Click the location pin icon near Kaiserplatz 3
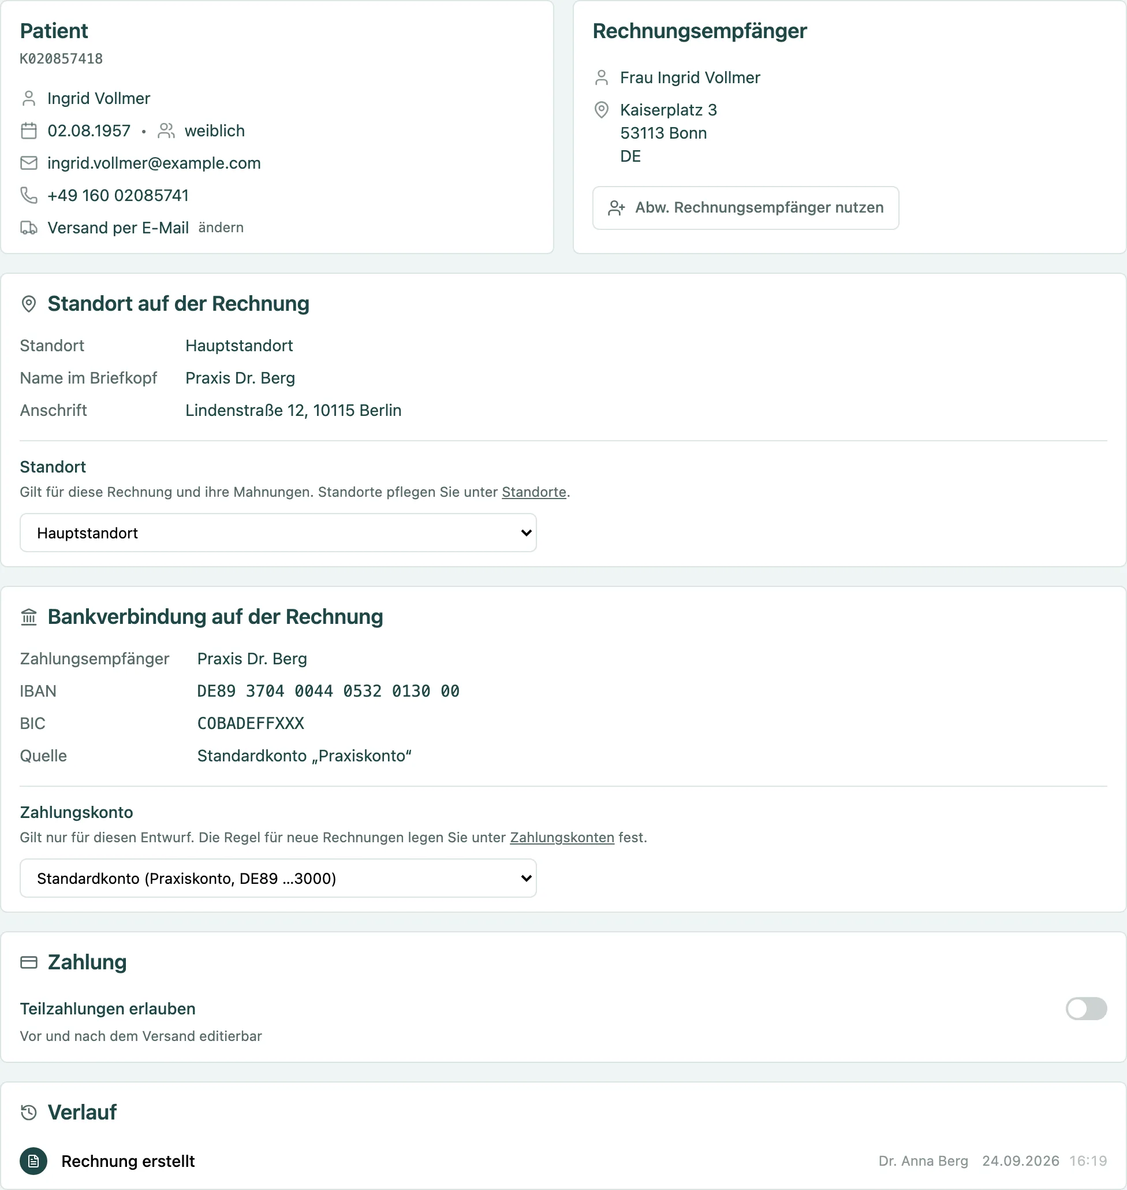1127x1190 pixels. pyautogui.click(x=602, y=110)
